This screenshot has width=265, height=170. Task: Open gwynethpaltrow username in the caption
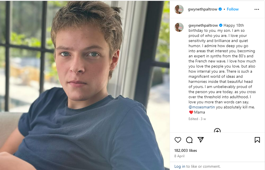click(203, 25)
